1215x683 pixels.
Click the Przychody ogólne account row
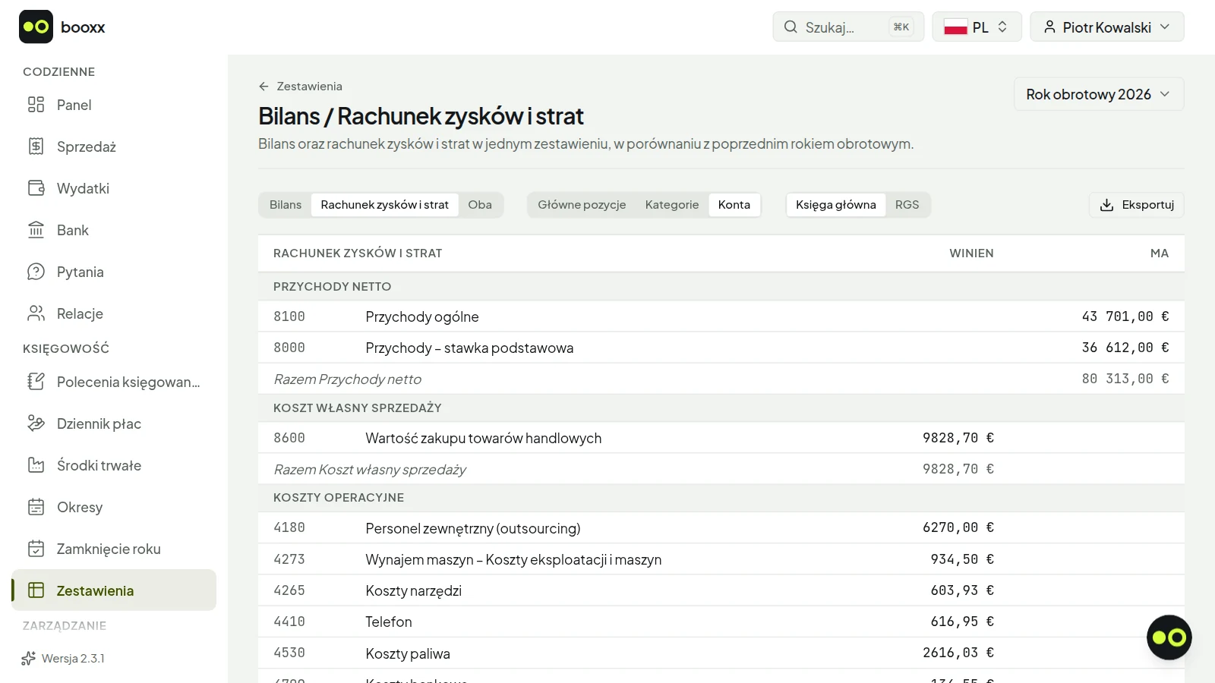click(x=721, y=316)
